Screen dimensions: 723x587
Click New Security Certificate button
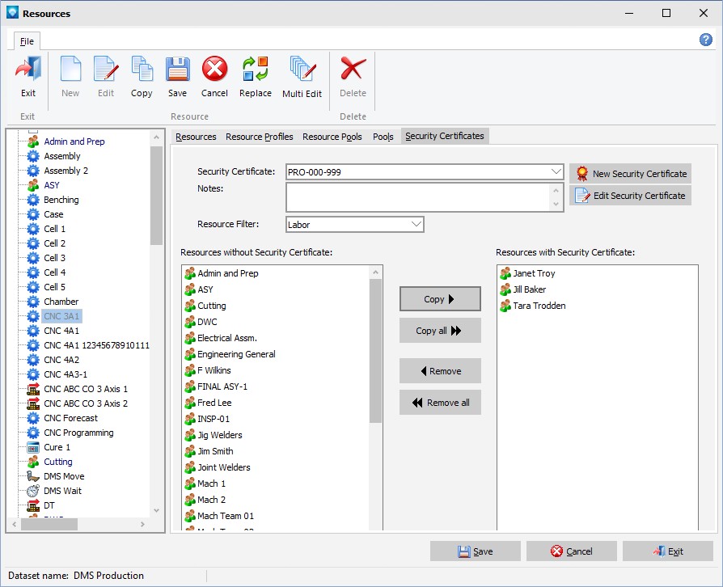coord(630,174)
